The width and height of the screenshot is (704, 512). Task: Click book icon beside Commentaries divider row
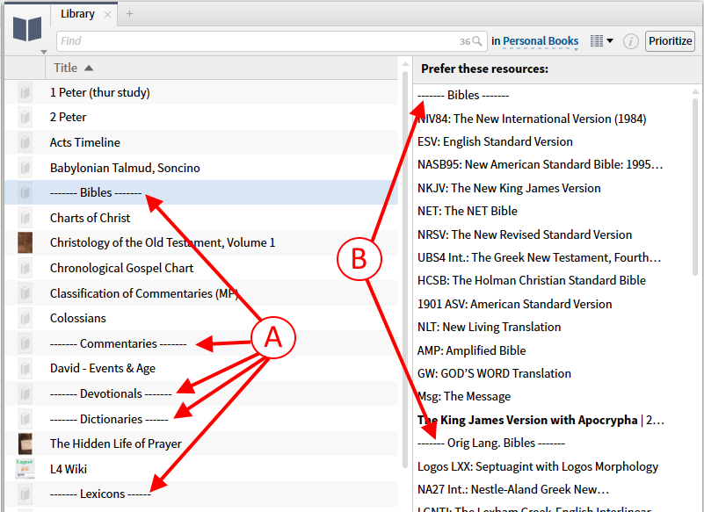pyautogui.click(x=25, y=343)
